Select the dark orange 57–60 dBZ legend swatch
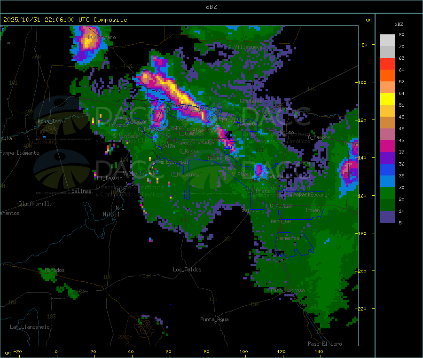The width and height of the screenshot is (423, 358). pyautogui.click(x=387, y=76)
